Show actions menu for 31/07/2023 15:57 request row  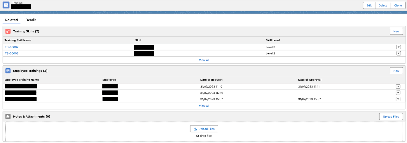[x=398, y=99]
